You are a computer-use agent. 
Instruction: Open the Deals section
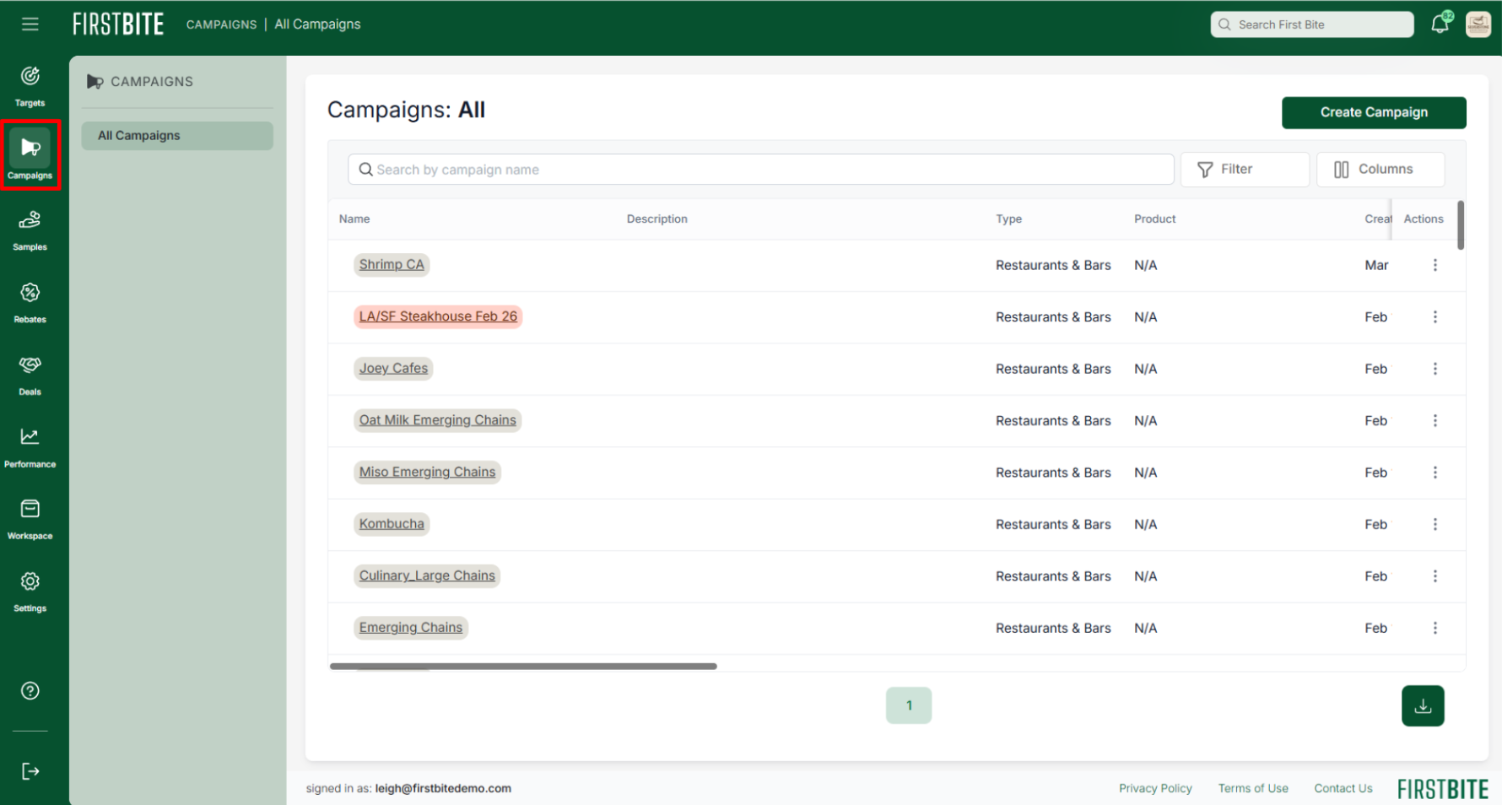[x=30, y=375]
